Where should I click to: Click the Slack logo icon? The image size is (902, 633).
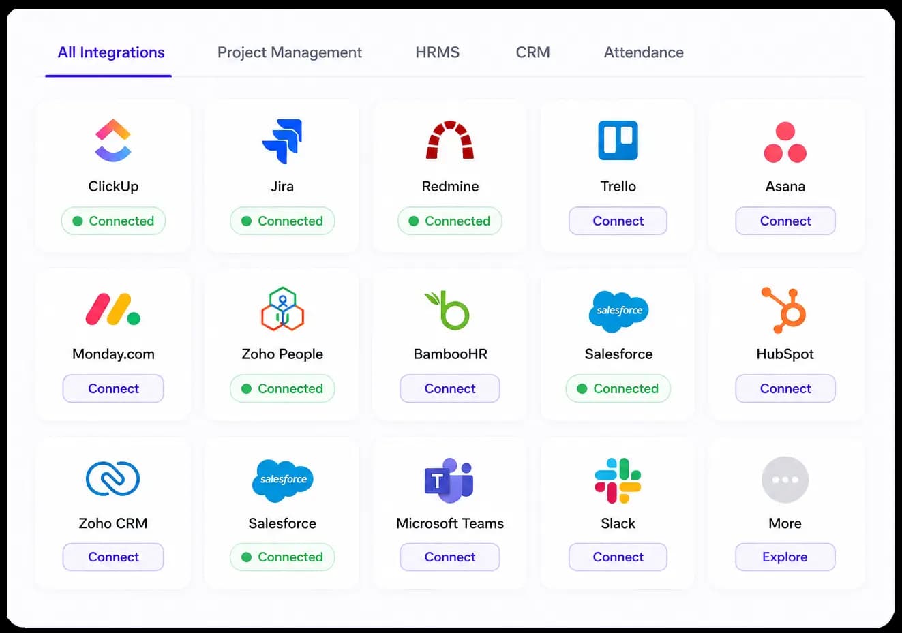click(618, 480)
